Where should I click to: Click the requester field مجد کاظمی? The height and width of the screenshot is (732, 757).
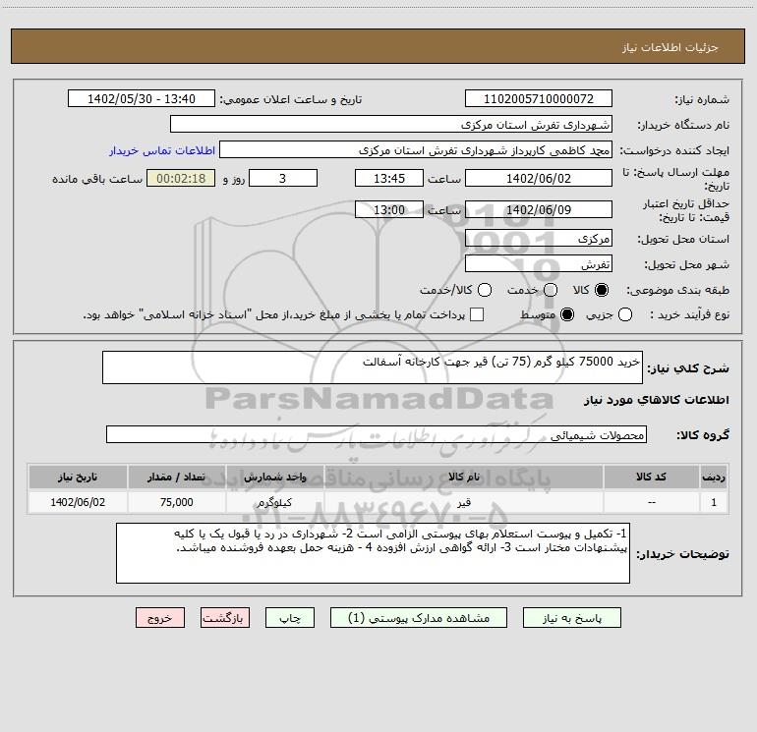point(416,150)
